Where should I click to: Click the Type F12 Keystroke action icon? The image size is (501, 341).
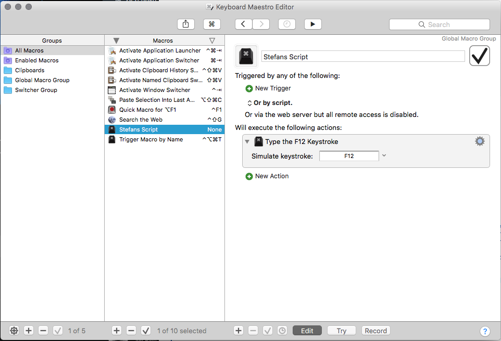coord(258,141)
